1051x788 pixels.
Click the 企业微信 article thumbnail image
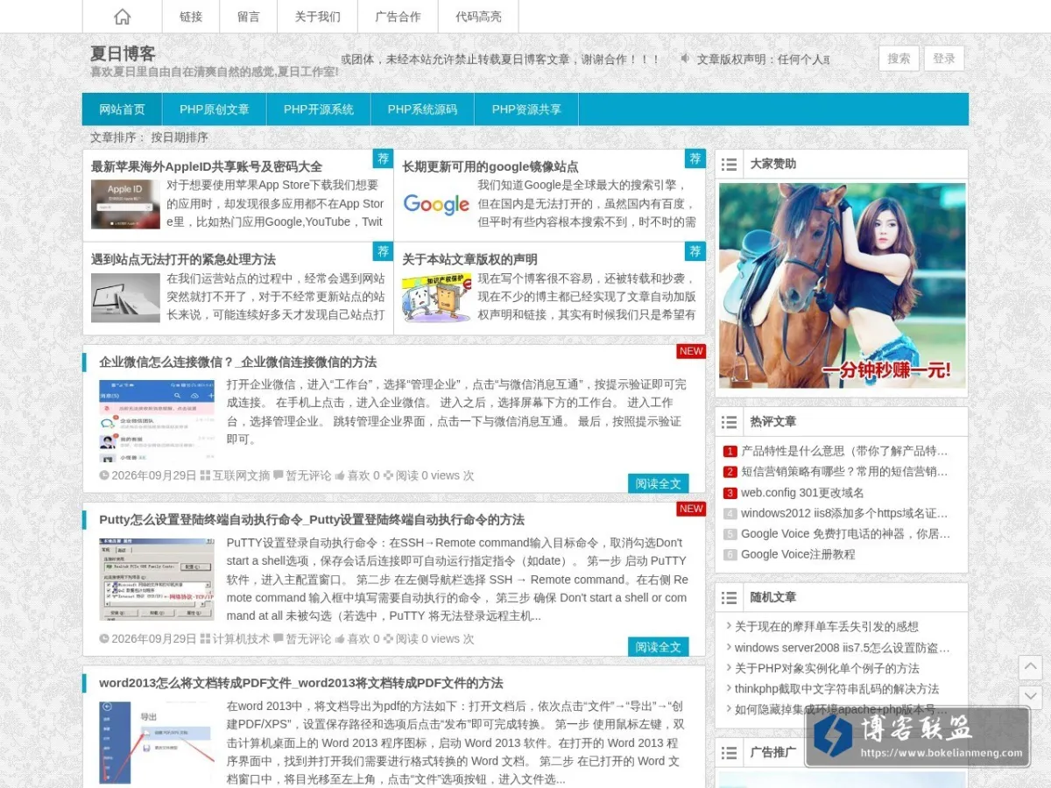point(156,421)
